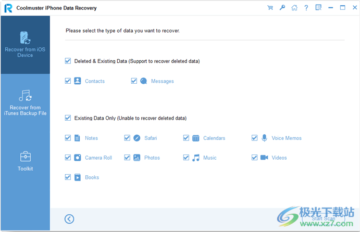360x232 pixels.
Task: Click the key register icon
Action: point(282,8)
